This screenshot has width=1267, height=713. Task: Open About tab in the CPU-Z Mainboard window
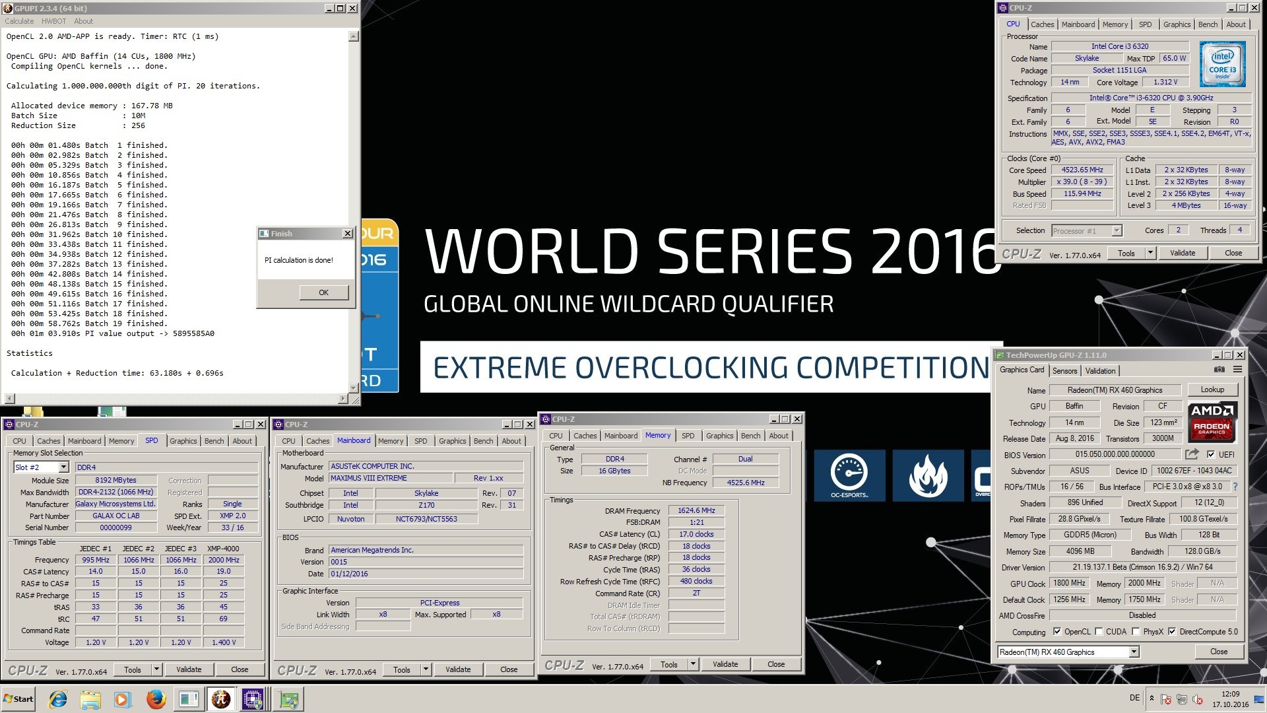[x=511, y=441]
